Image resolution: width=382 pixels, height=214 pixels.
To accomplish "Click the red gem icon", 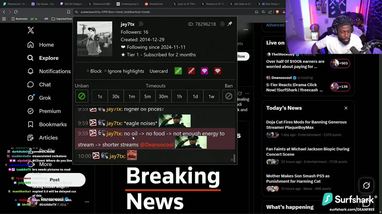I will [x=218, y=71].
